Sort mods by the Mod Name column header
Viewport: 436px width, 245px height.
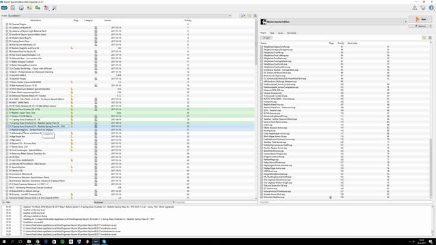coord(35,20)
